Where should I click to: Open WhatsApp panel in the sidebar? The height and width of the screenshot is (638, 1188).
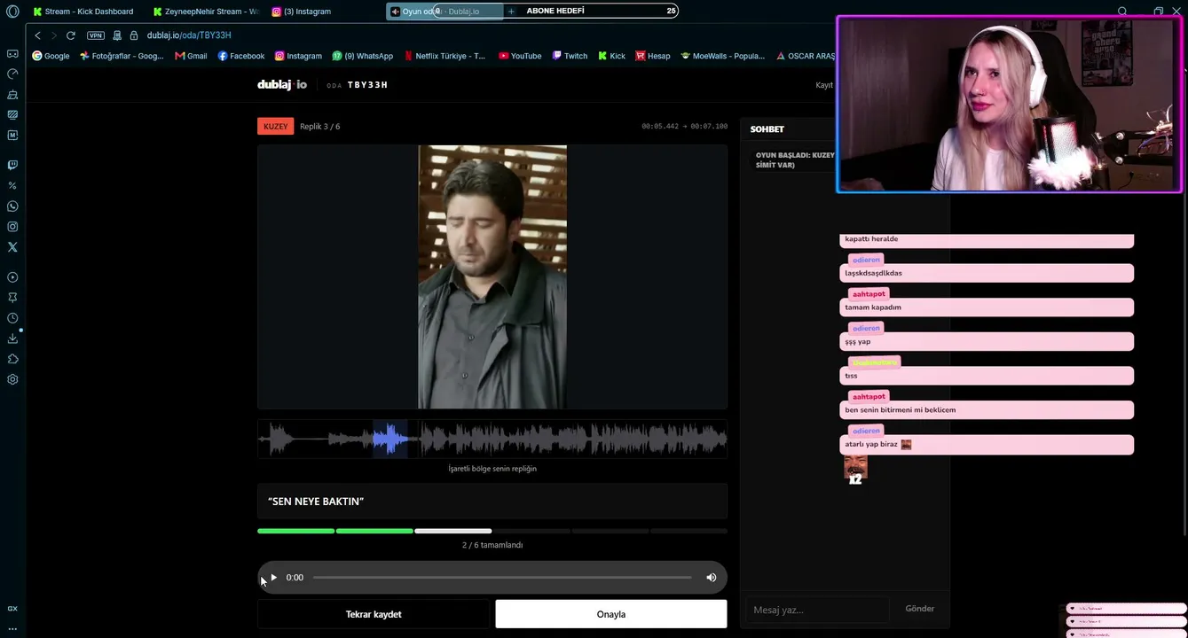(x=12, y=206)
